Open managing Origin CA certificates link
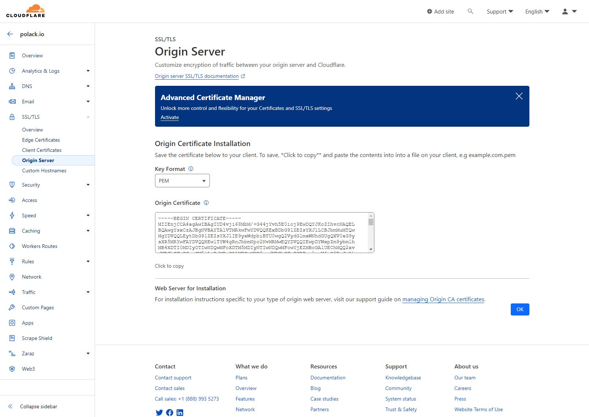 (x=443, y=299)
